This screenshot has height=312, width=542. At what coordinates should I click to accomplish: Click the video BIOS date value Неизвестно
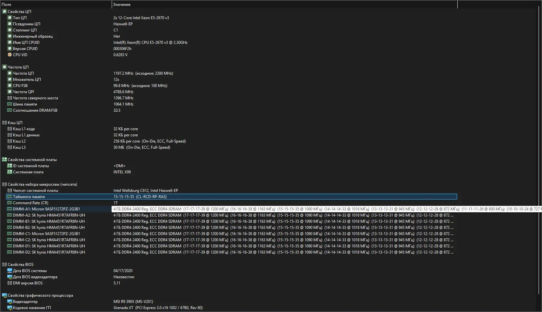pos(124,277)
